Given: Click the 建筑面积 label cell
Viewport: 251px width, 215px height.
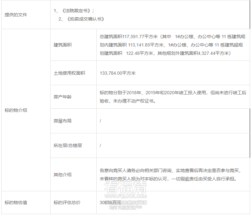Looking at the screenshot, I should point(62,45).
